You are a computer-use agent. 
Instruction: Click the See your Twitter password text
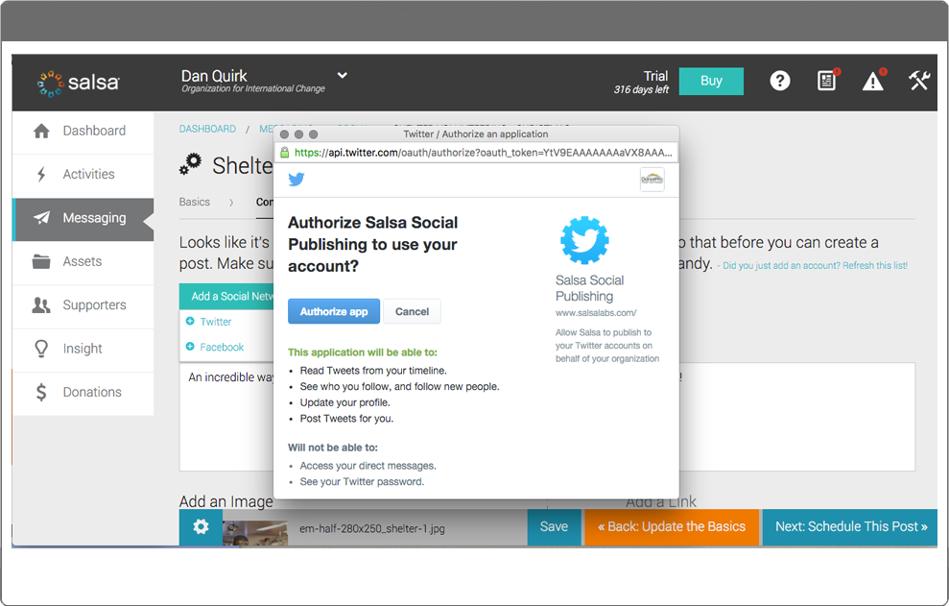click(x=362, y=482)
